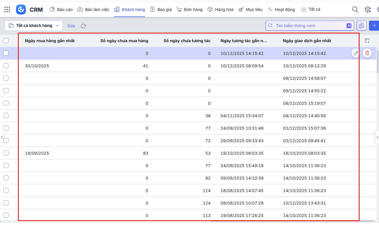Viewport: 379px width, 226px height.
Task: Expand the left side panel arrow
Action: coord(2,137)
